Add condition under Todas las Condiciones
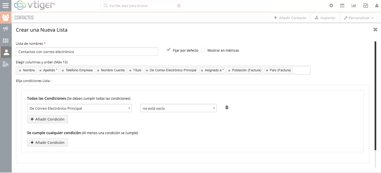This screenshot has height=173, width=381. click(47, 119)
